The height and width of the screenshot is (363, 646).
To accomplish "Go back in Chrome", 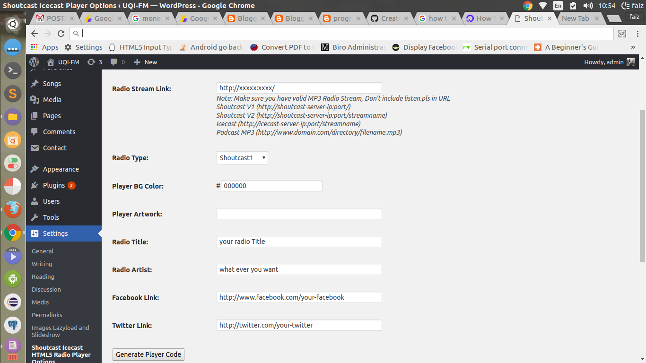I will [x=34, y=34].
